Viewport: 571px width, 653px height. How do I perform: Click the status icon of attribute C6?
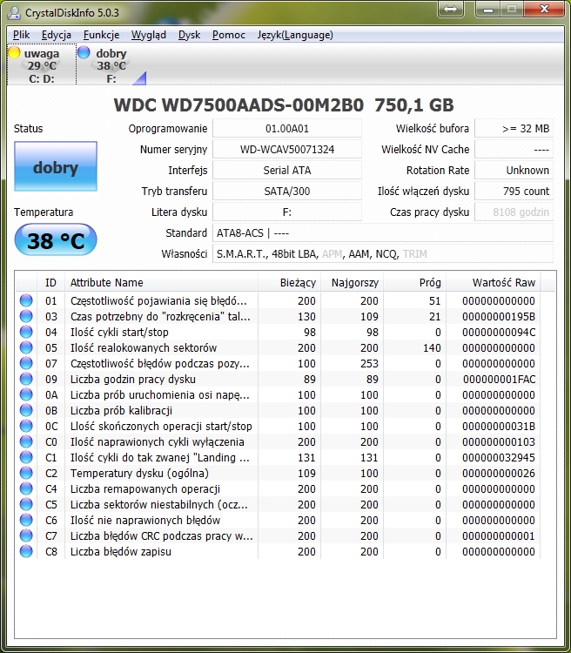point(26,520)
